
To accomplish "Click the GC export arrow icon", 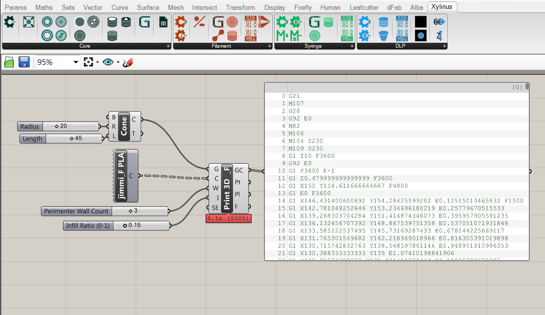I will tap(439, 22).
